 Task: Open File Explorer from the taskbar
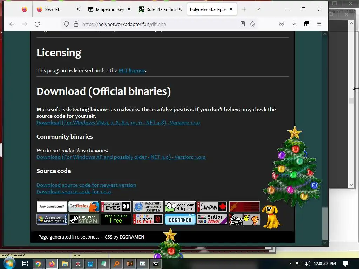point(65,264)
